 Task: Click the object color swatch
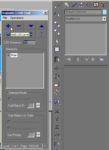(x=105, y=12)
